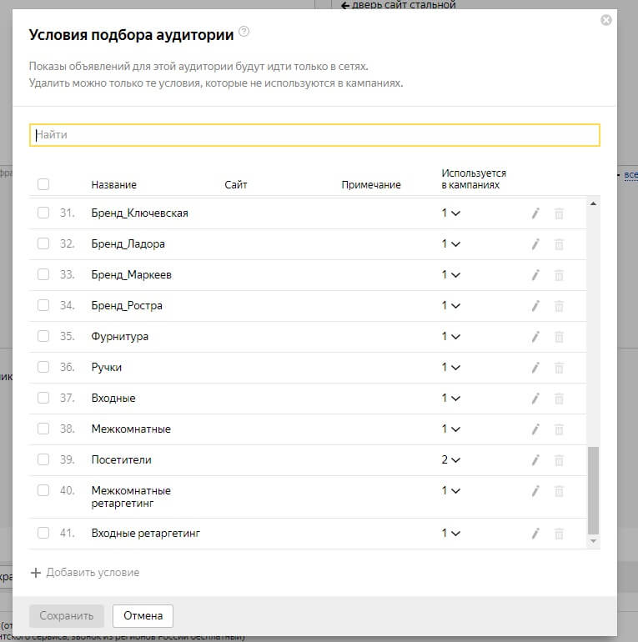
Task: Delete the Фурнитура condition
Action: pos(559,337)
